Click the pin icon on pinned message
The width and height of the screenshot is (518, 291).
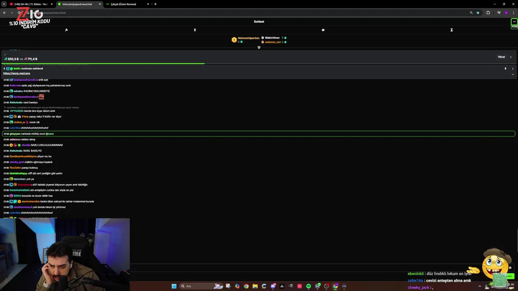click(x=505, y=69)
